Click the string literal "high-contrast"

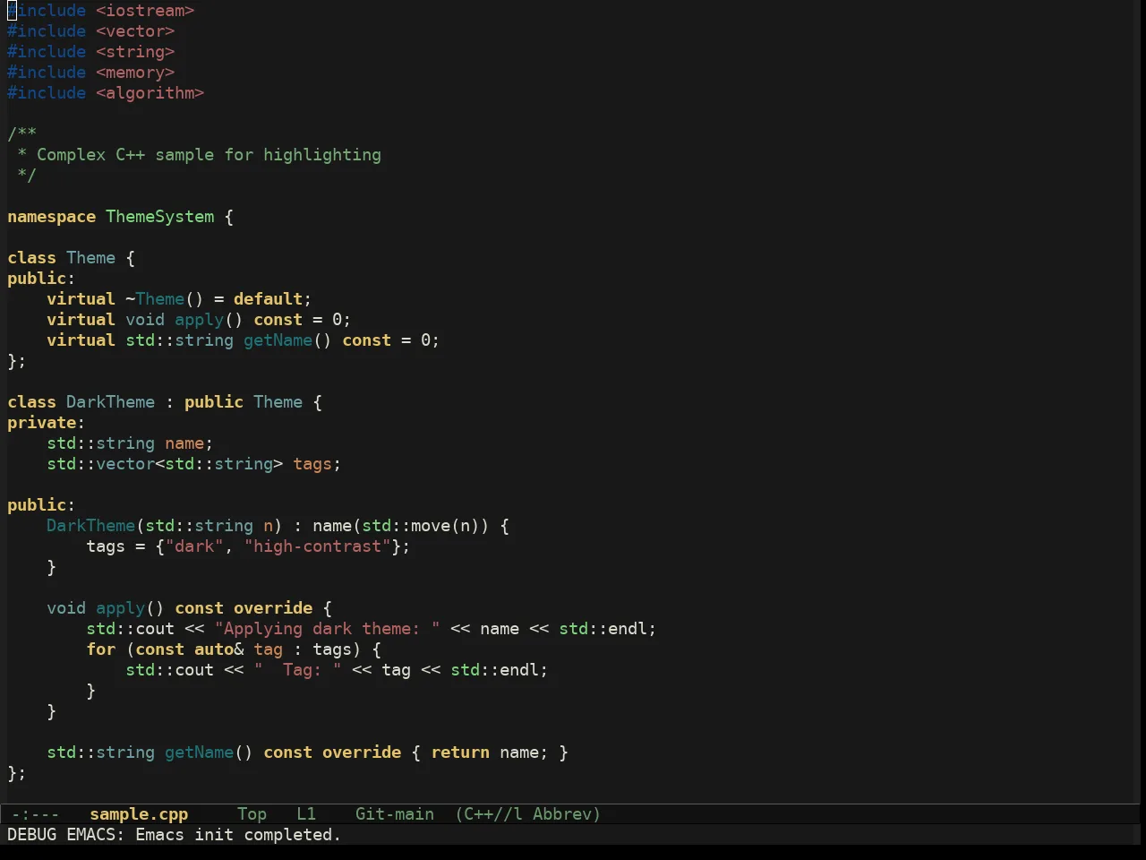pyautogui.click(x=317, y=546)
